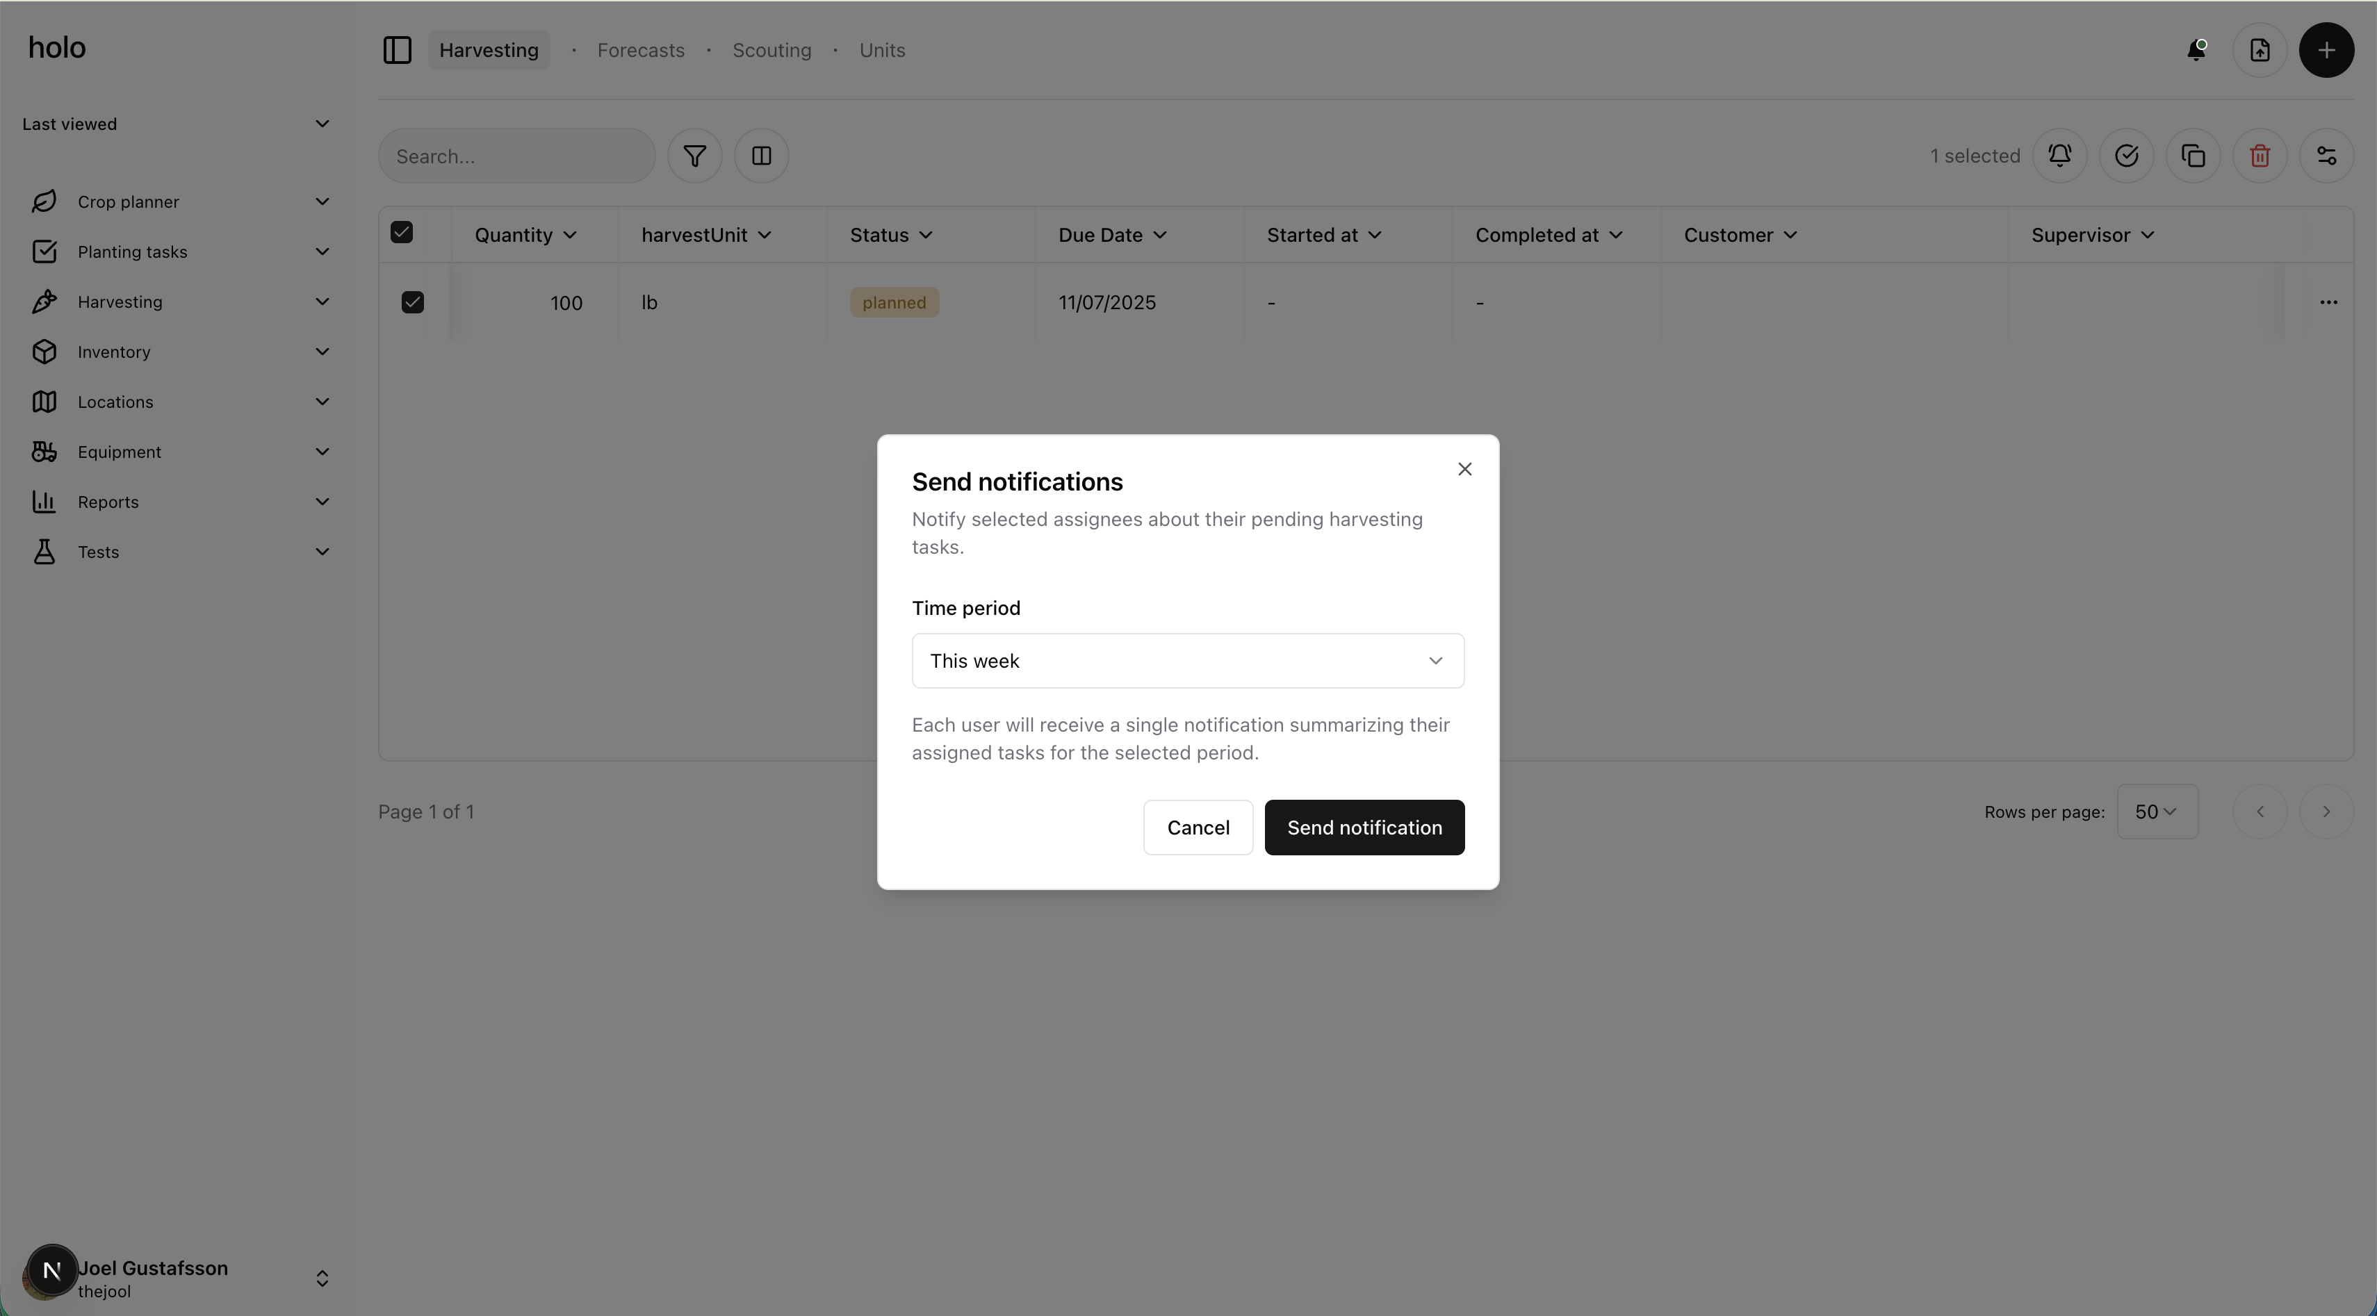Uncheck the 100 lb row checkbox
Viewport: 2377px width, 1316px height.
[x=412, y=302]
